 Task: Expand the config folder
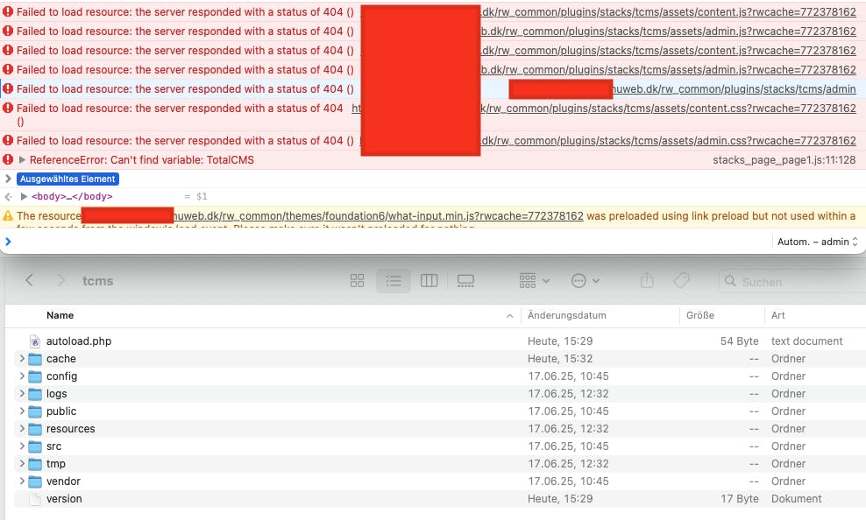click(x=22, y=376)
